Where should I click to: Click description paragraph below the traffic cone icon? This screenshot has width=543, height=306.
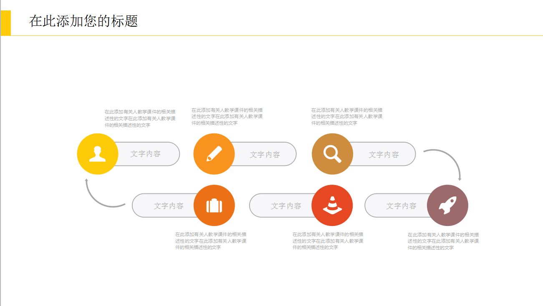click(328, 241)
